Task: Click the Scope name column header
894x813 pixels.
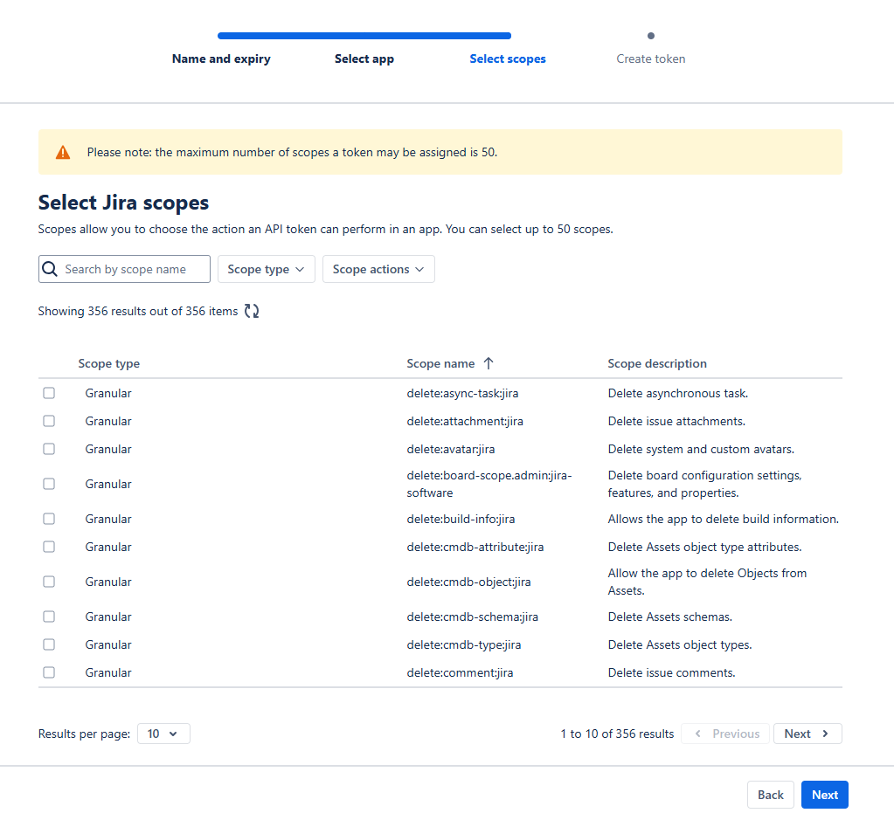Action: coord(440,363)
